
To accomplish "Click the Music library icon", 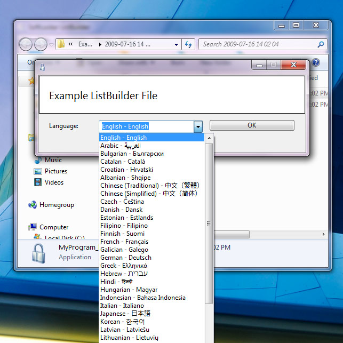I will tap(38, 160).
